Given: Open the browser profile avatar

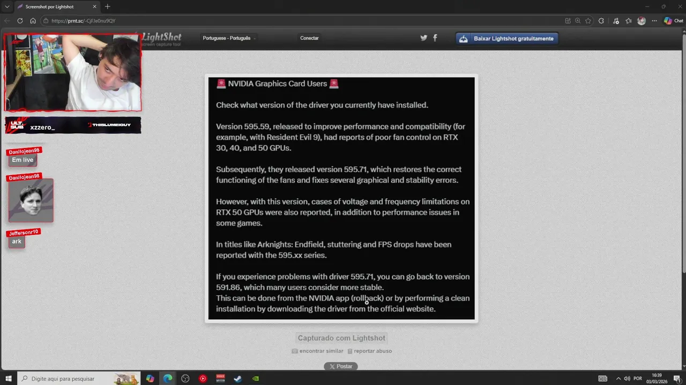Looking at the screenshot, I should point(642,21).
